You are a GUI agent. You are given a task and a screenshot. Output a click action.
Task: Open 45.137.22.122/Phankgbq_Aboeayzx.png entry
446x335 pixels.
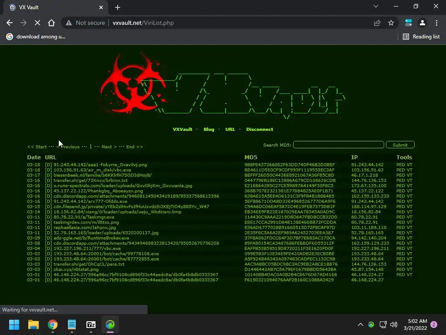click(98, 191)
